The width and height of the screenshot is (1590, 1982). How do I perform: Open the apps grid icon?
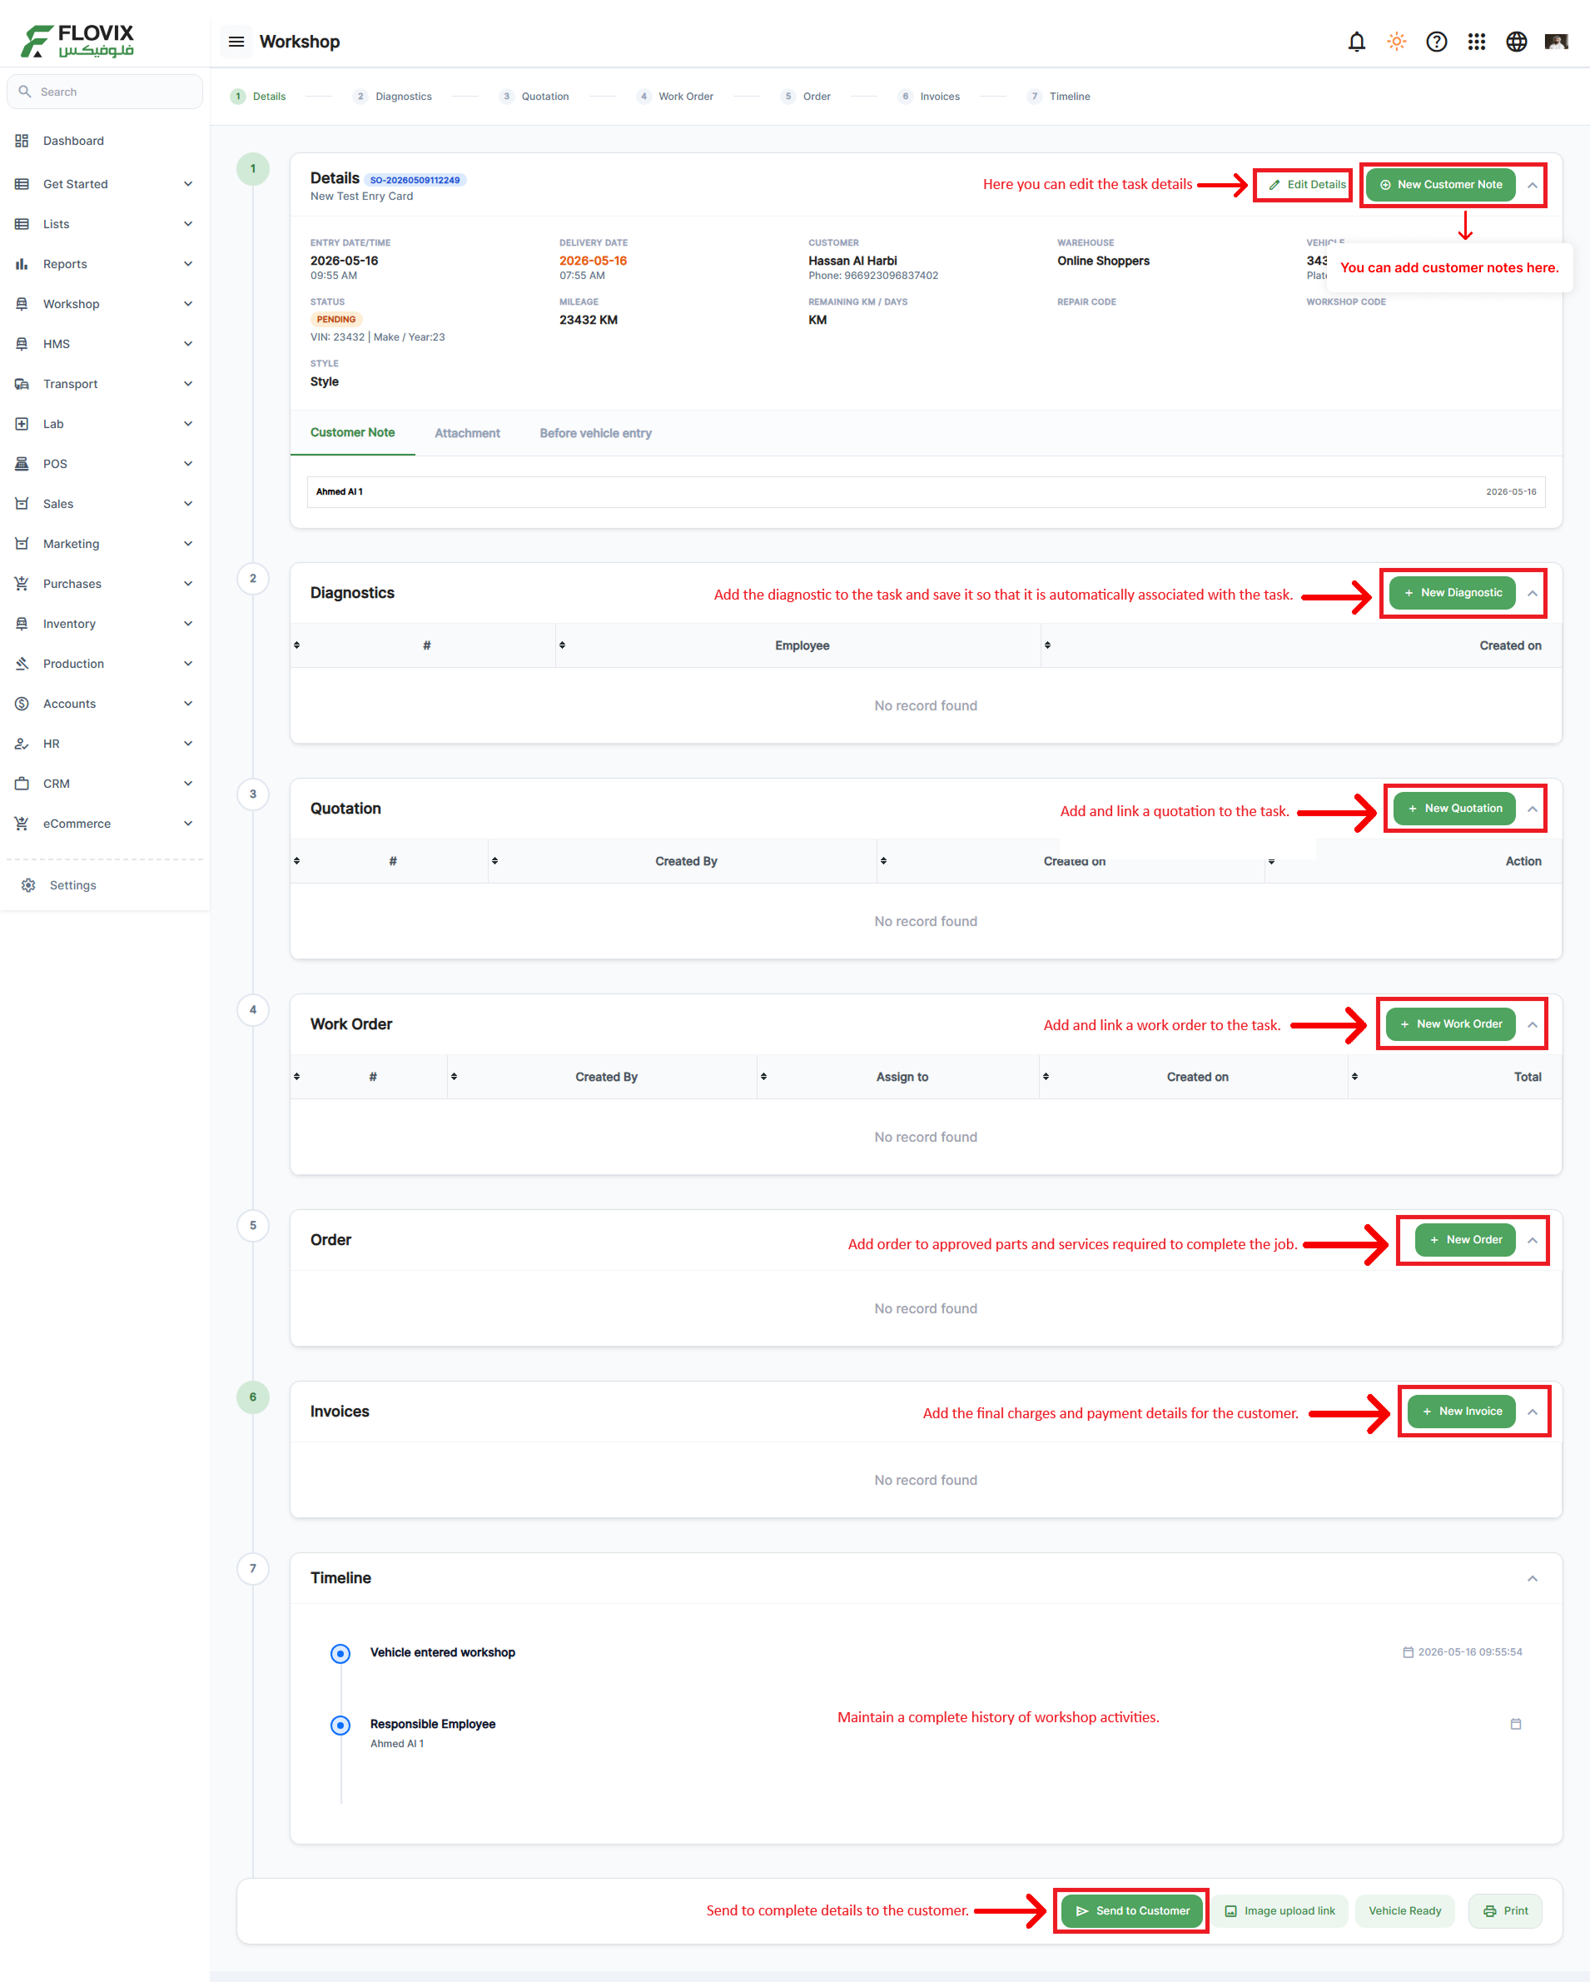(1476, 42)
